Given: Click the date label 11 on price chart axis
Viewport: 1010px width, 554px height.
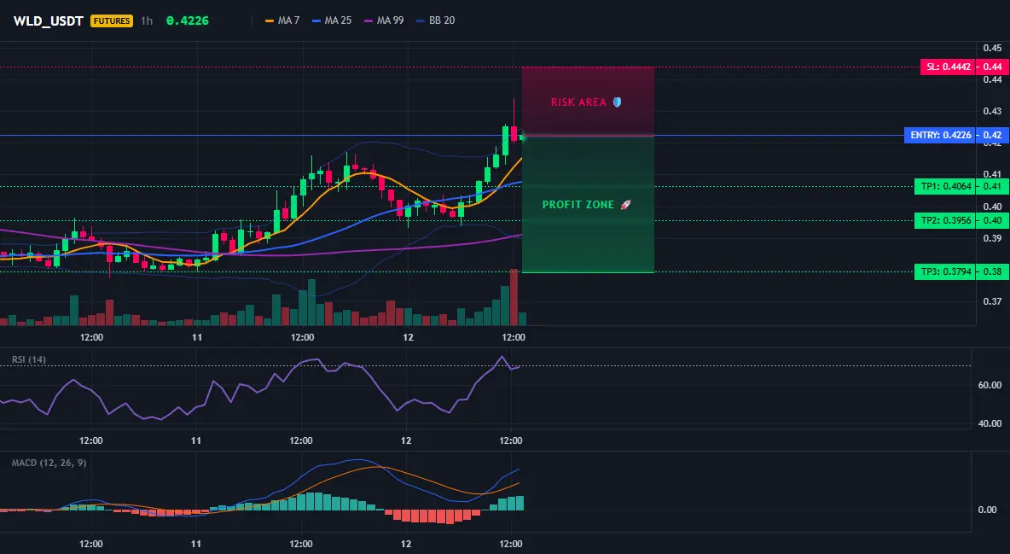Looking at the screenshot, I should pos(196,337).
